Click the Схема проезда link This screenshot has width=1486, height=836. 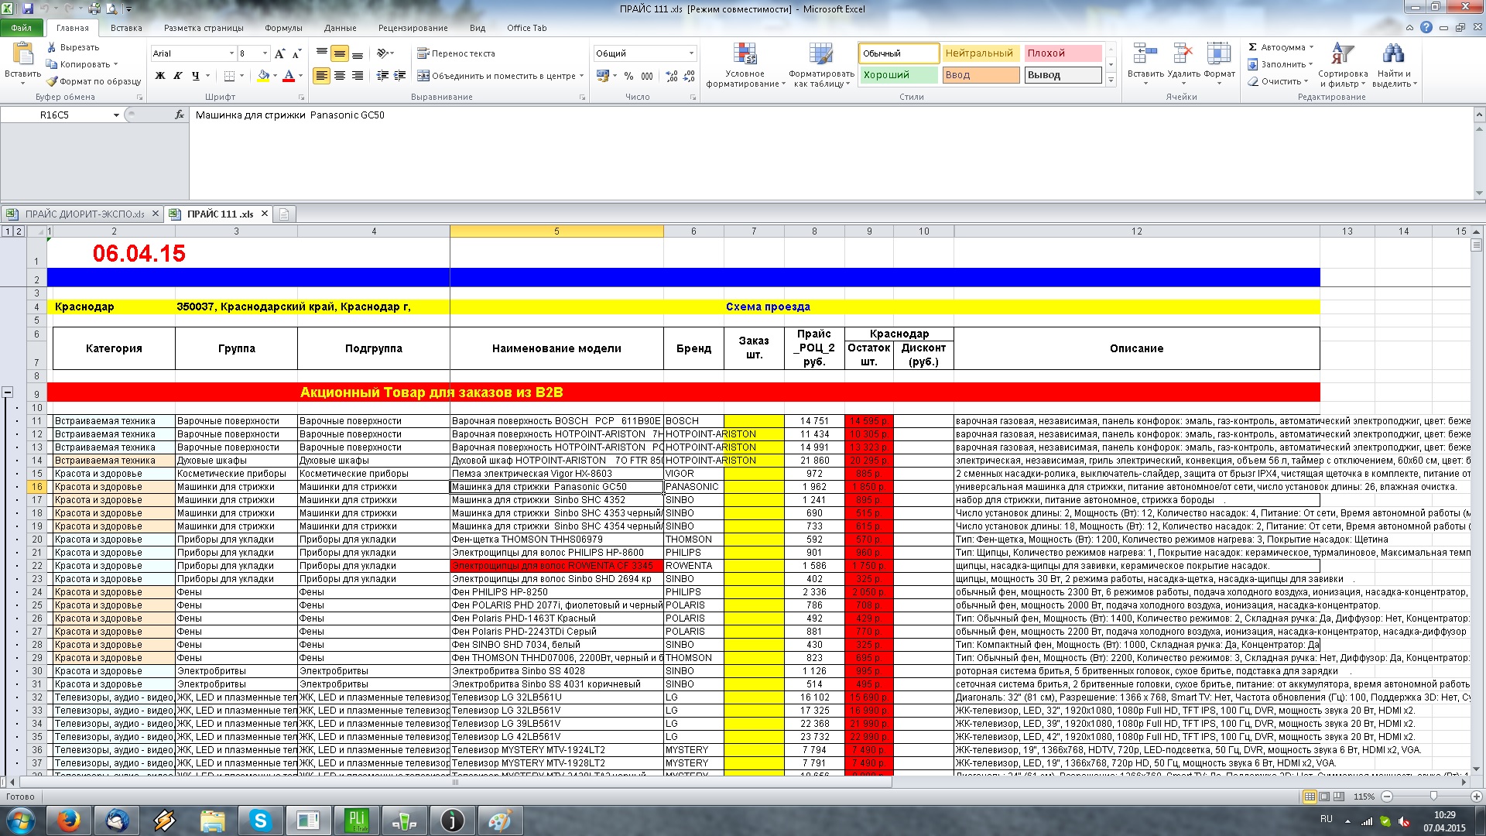[768, 307]
